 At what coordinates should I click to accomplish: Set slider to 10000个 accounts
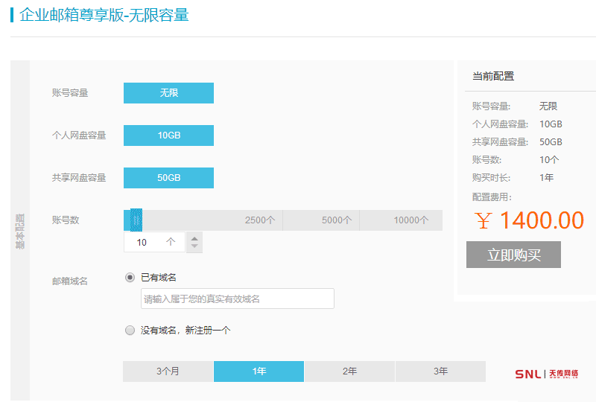pos(411,220)
